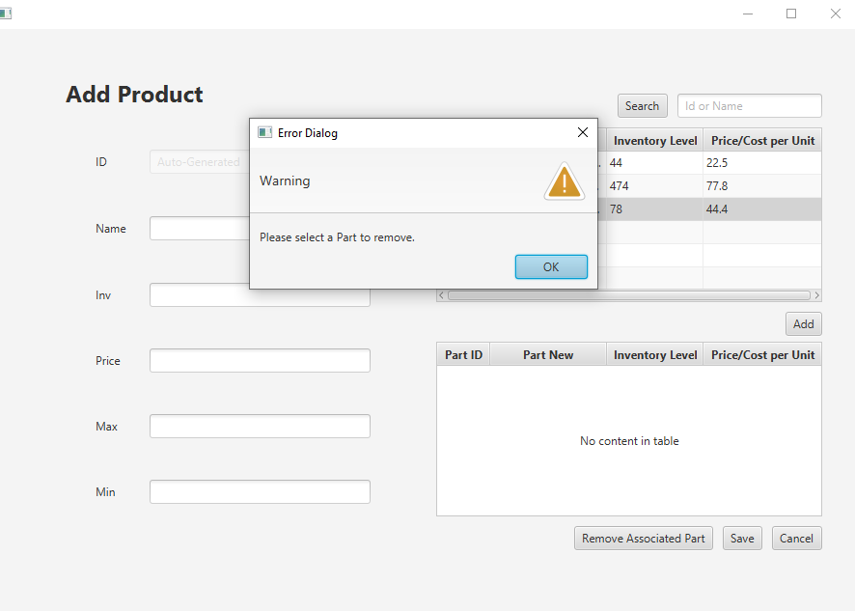Viewport: 855px width, 611px height.
Task: Sort lower table by Part New column
Action: click(x=548, y=354)
